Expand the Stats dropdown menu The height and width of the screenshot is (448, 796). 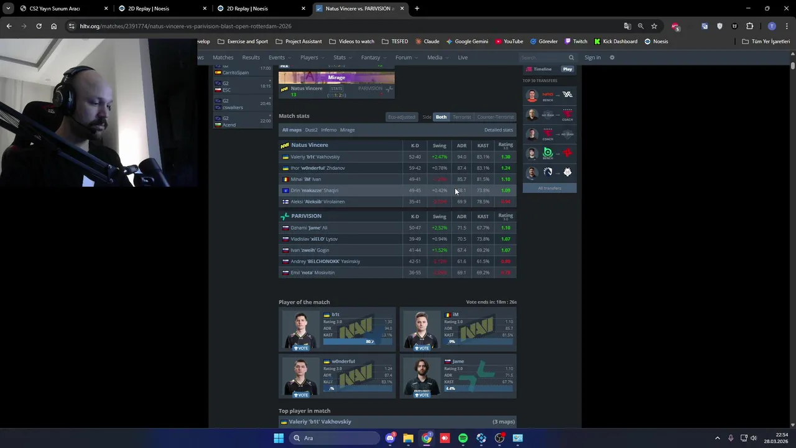click(343, 57)
